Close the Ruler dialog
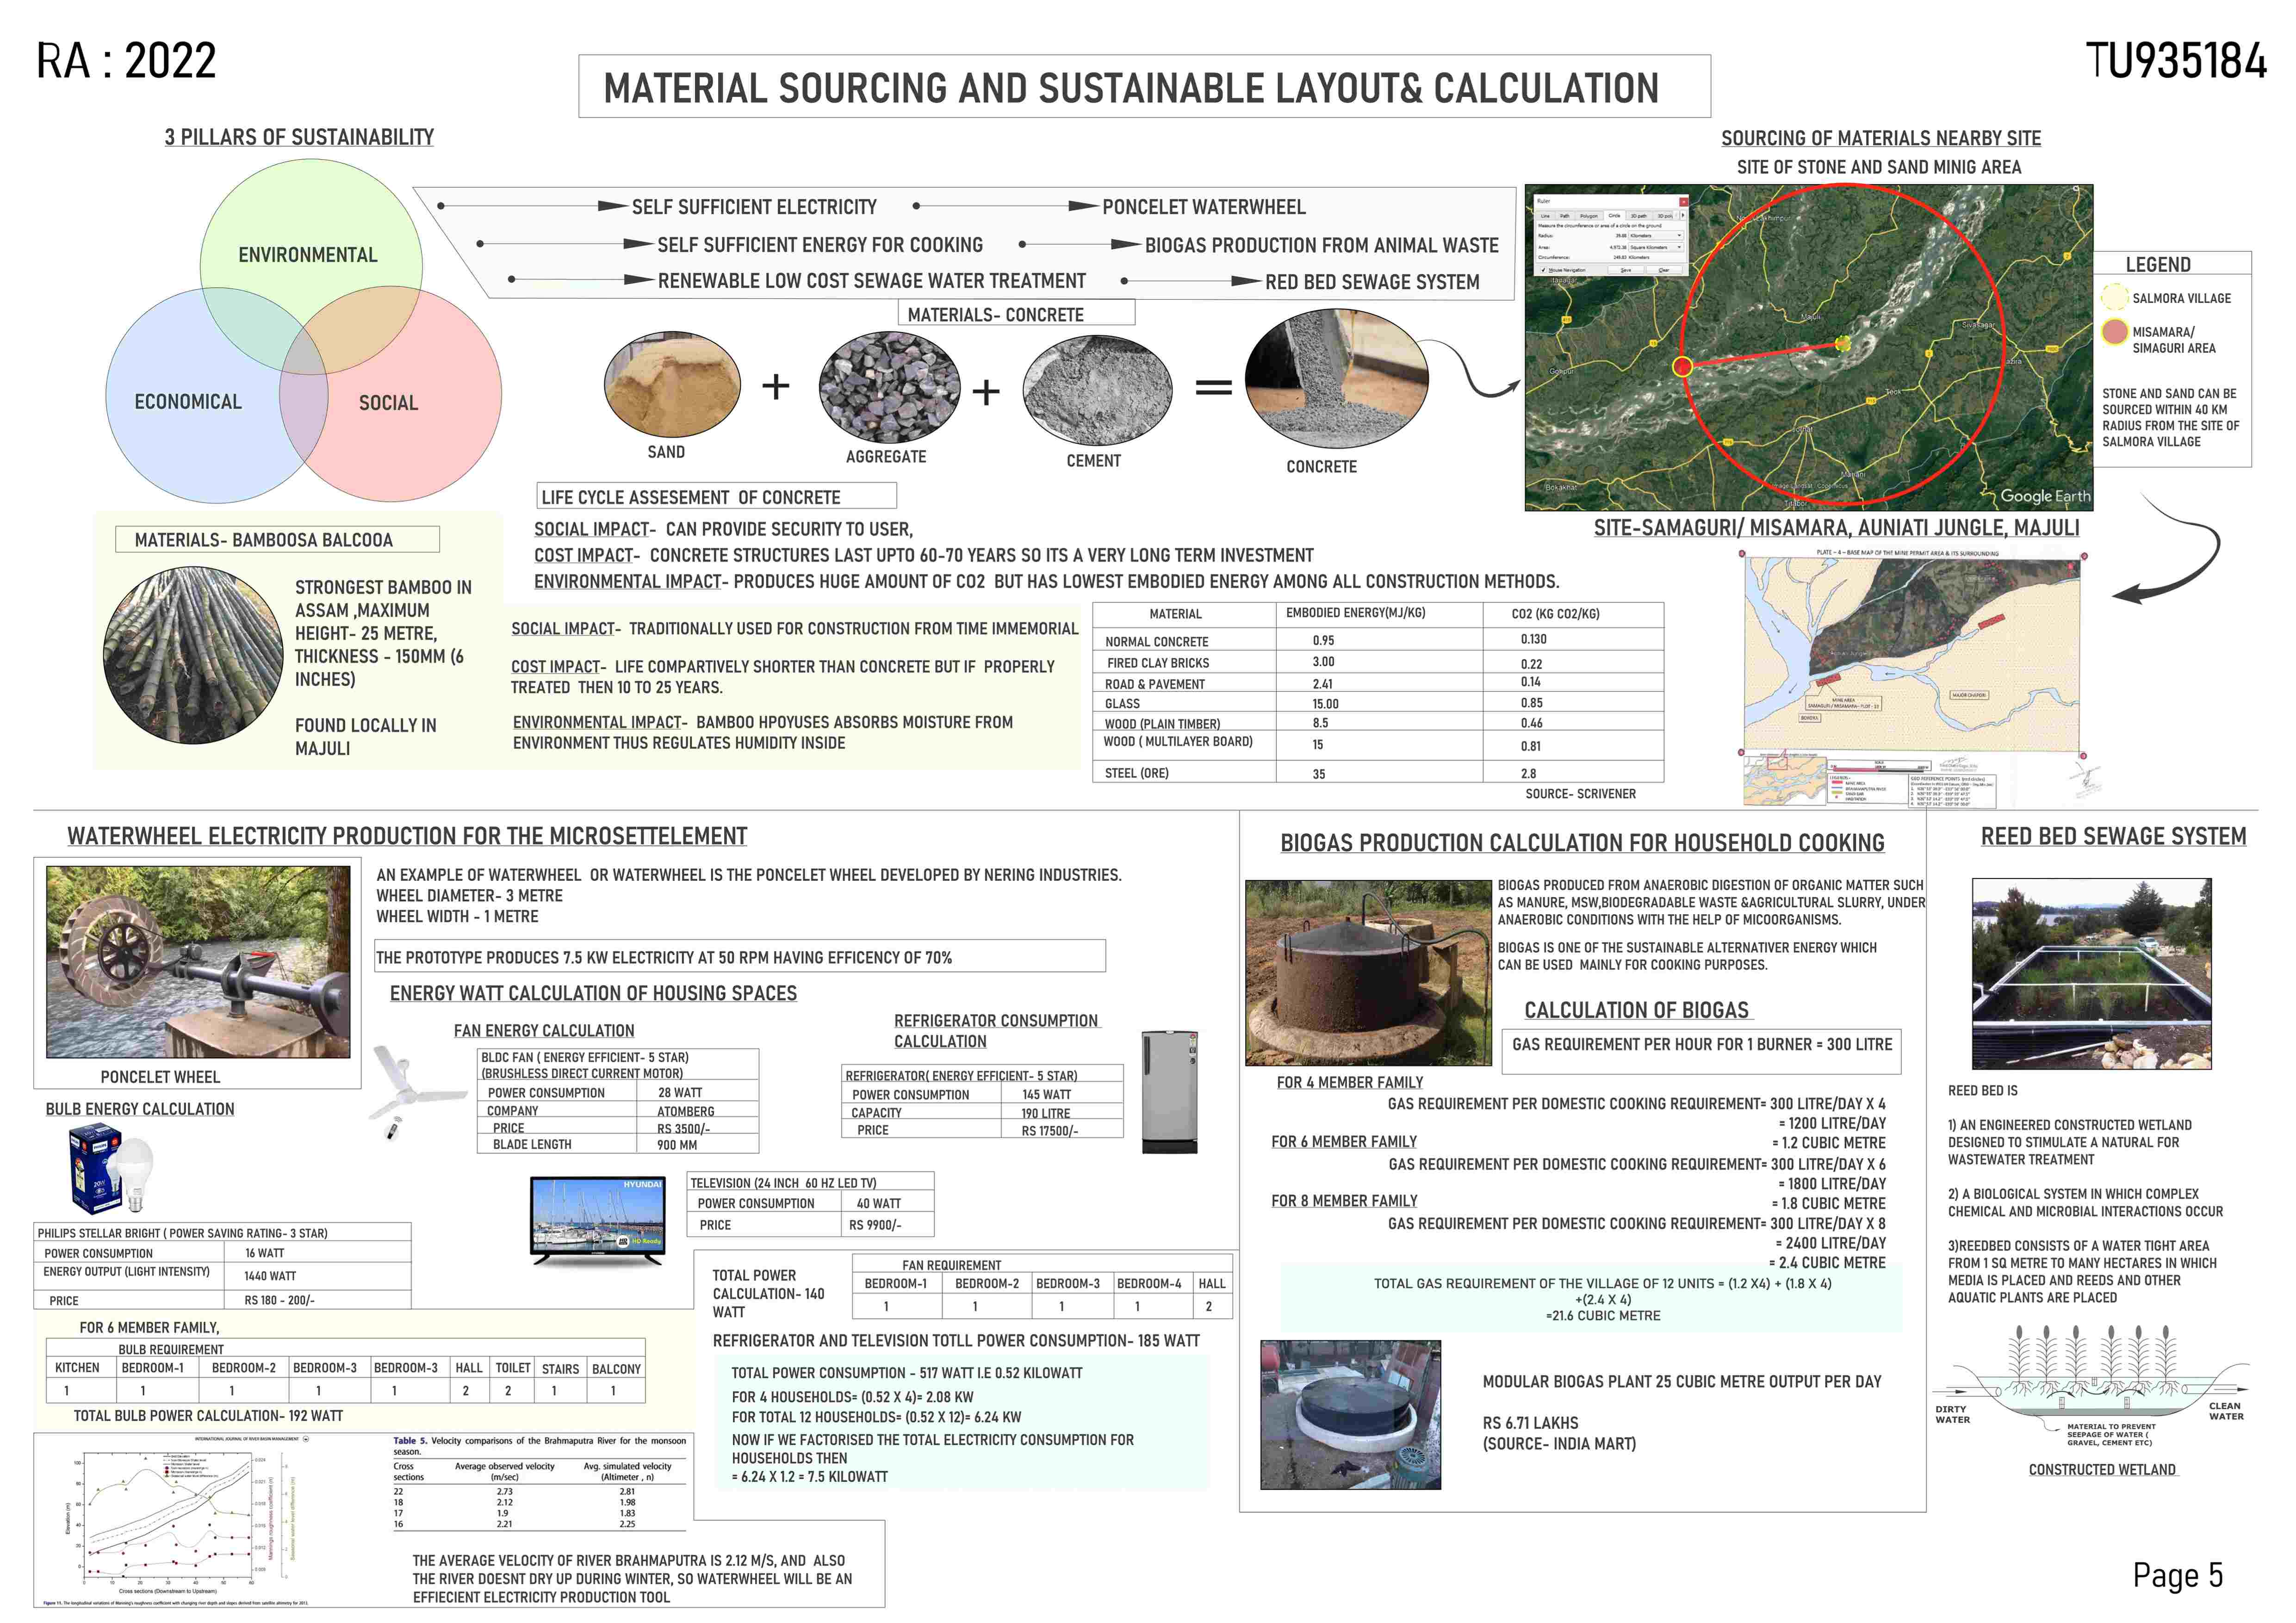 (x=1684, y=202)
